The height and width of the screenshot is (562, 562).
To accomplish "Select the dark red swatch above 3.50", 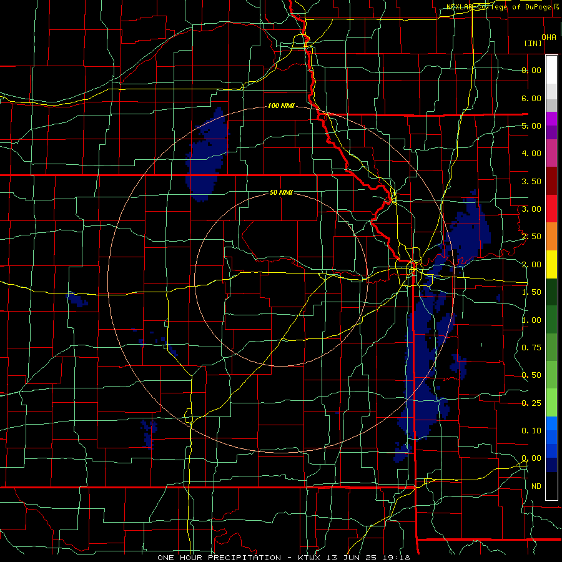I will tap(551, 181).
